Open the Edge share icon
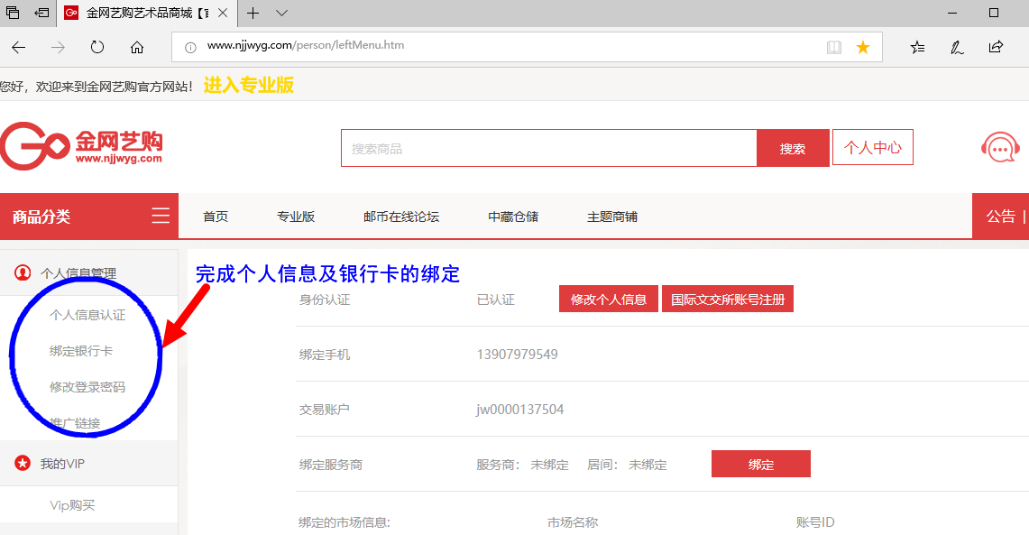Image resolution: width=1029 pixels, height=535 pixels. coord(995,47)
